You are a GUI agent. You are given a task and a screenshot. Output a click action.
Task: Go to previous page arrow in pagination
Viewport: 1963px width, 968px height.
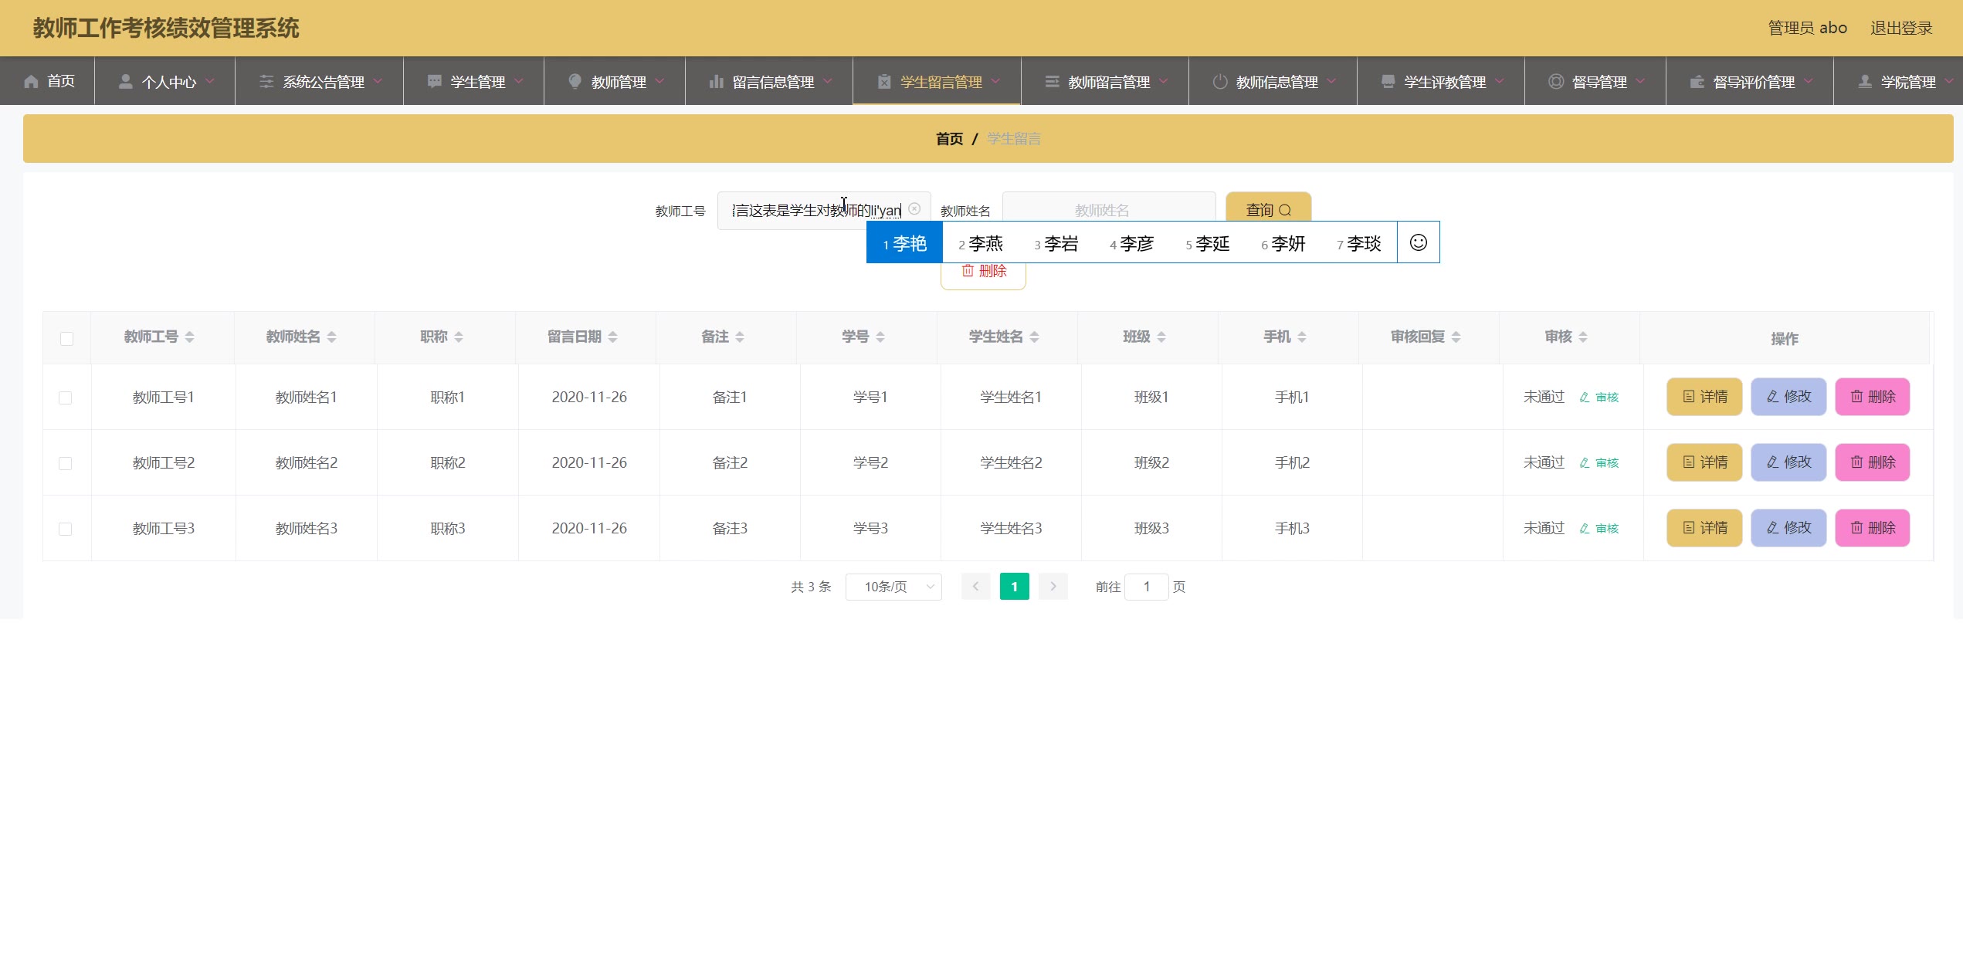coord(975,587)
